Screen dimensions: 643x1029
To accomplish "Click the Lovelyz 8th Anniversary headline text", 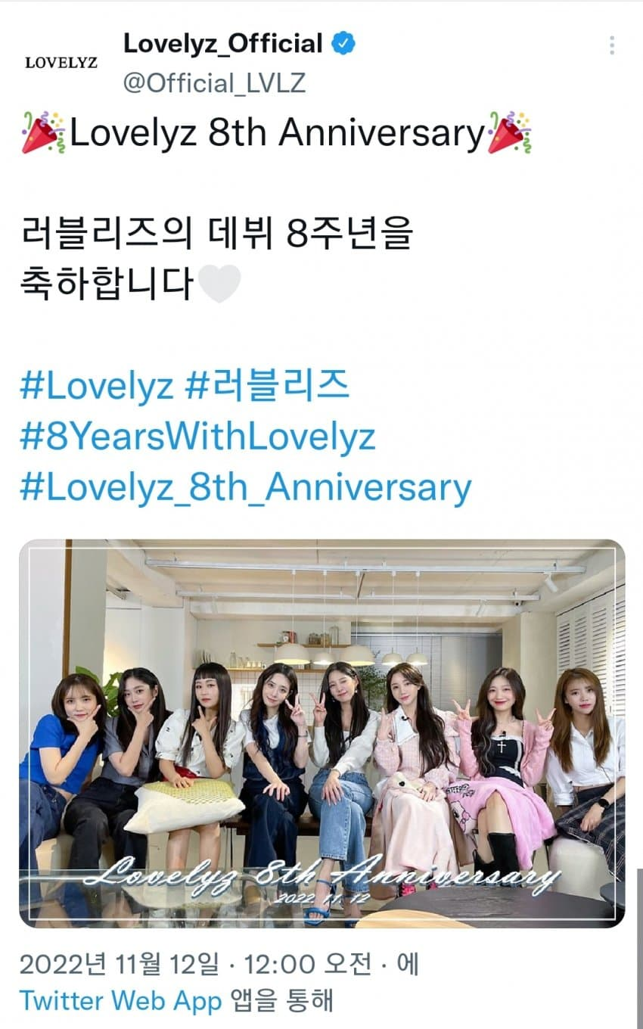I will 277,133.
